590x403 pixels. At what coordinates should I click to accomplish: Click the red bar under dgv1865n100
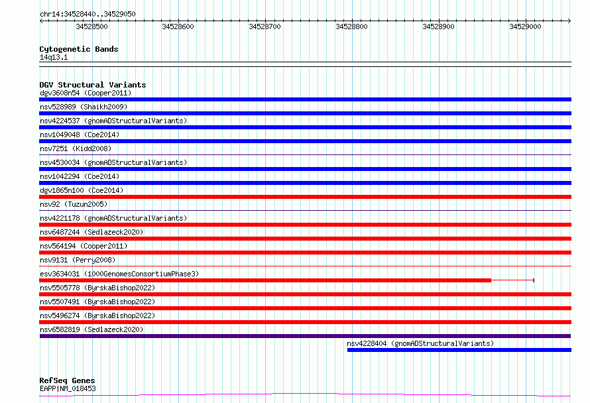tap(305, 197)
